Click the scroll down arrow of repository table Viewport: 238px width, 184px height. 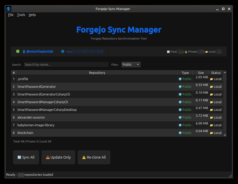[x=225, y=135]
